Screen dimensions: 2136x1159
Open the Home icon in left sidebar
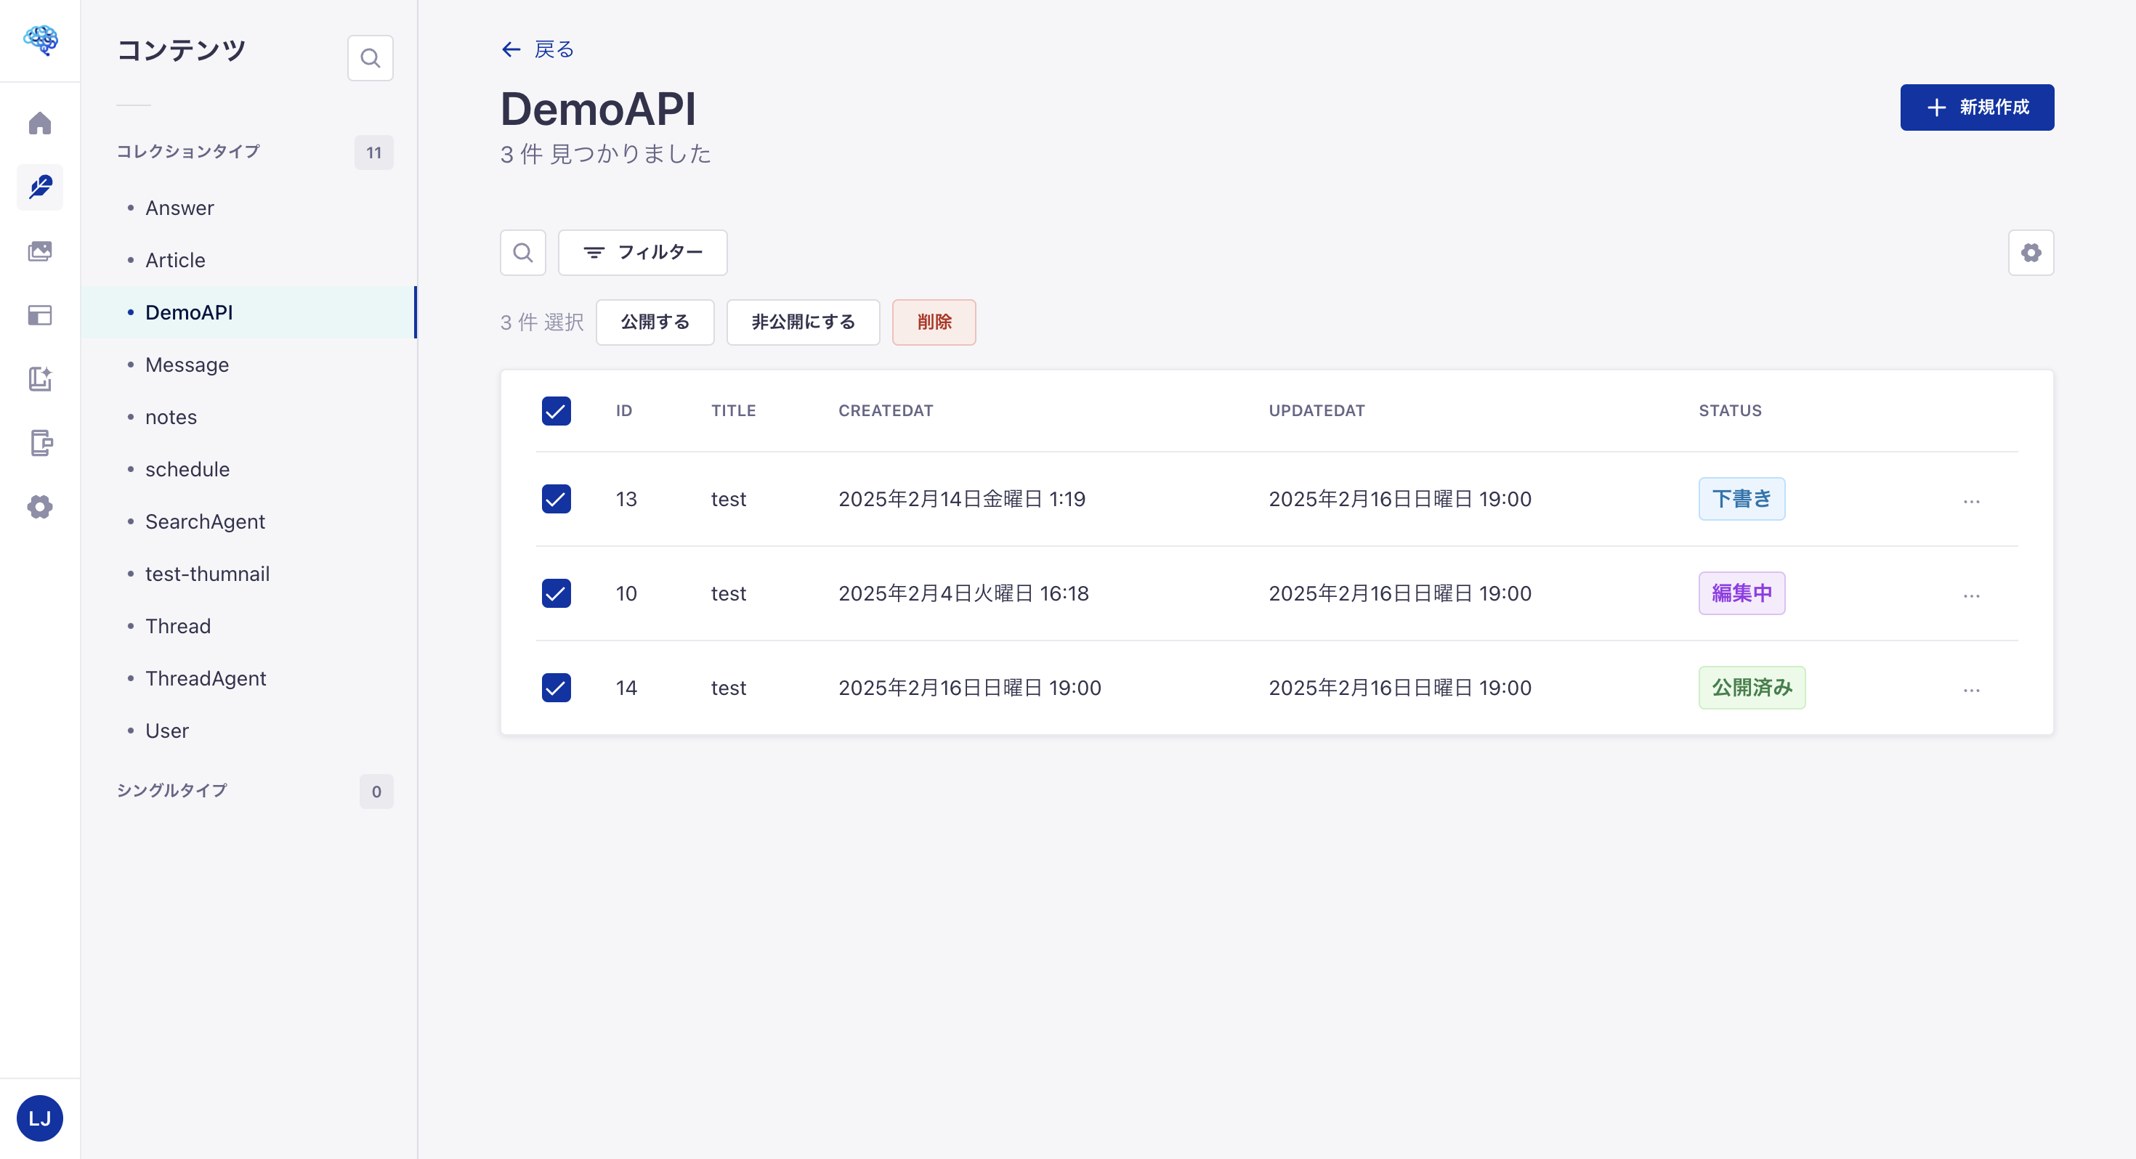coord(40,123)
